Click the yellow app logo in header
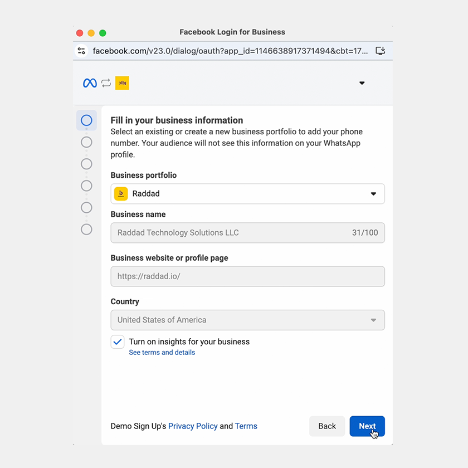 click(122, 83)
